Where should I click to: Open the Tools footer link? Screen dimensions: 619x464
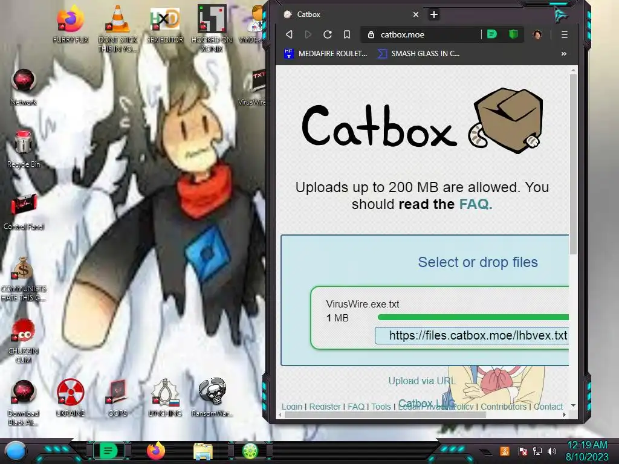coord(381,407)
